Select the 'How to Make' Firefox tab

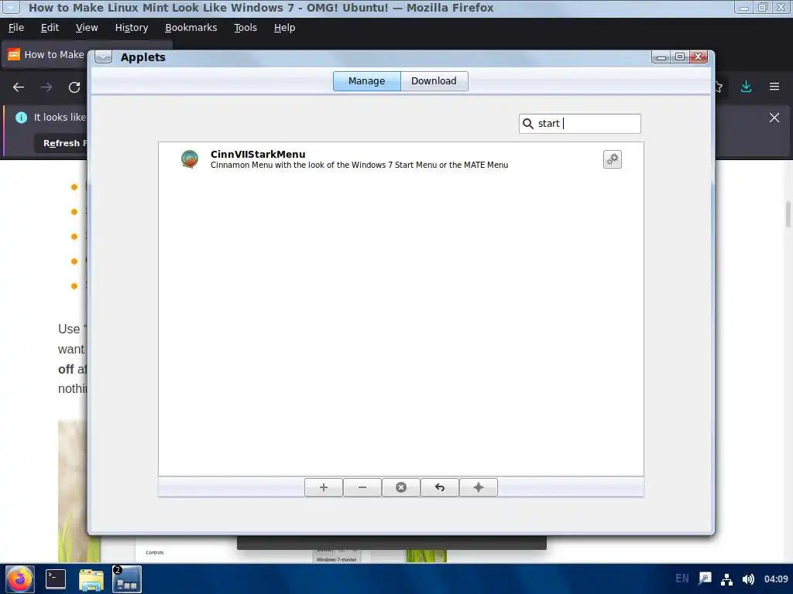point(46,55)
